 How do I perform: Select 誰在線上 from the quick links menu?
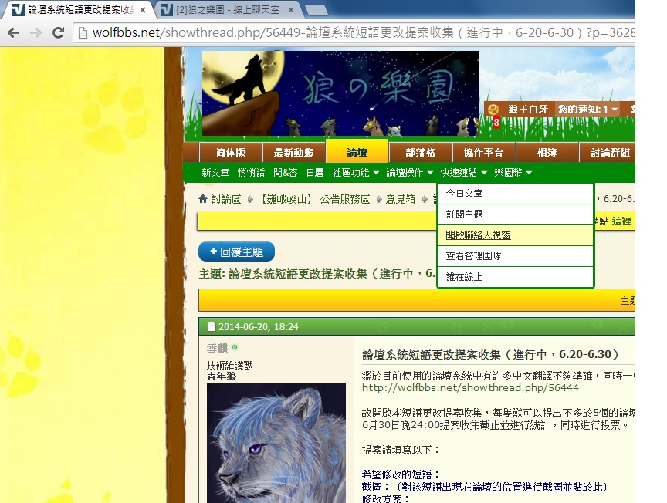click(516, 277)
